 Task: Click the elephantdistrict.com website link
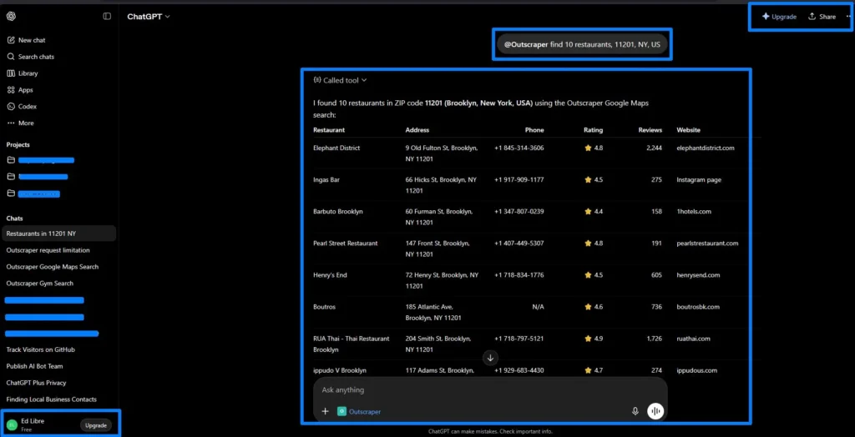pos(706,148)
